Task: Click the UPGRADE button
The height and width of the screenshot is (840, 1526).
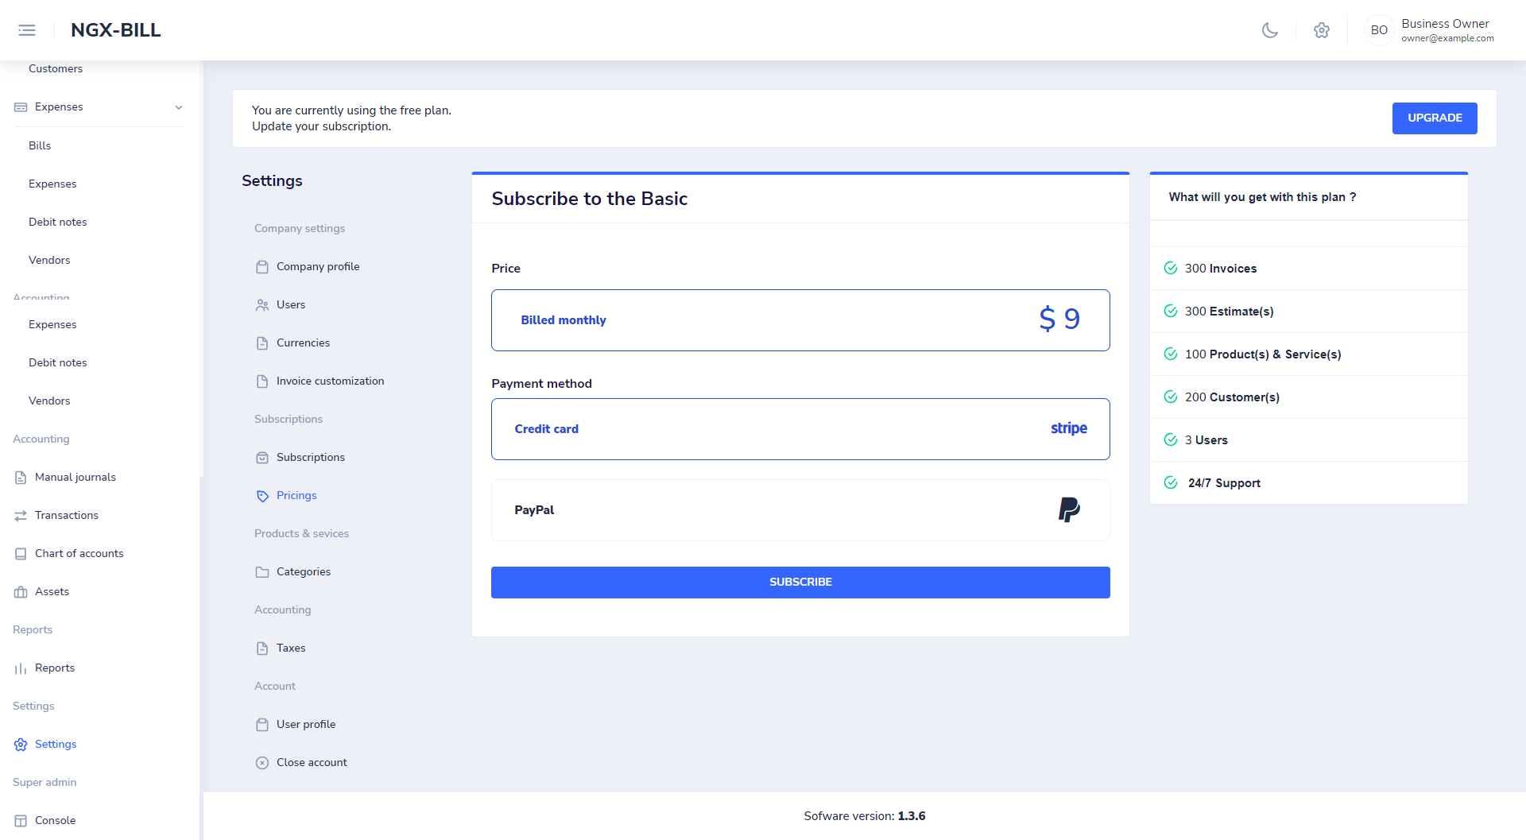Action: 1435,118
